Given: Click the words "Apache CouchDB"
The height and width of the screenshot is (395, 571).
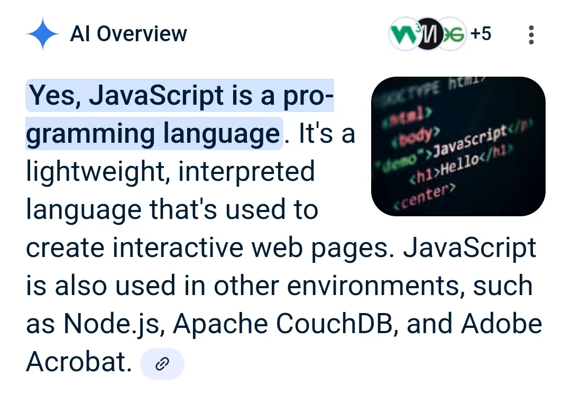Looking at the screenshot, I should [x=282, y=323].
